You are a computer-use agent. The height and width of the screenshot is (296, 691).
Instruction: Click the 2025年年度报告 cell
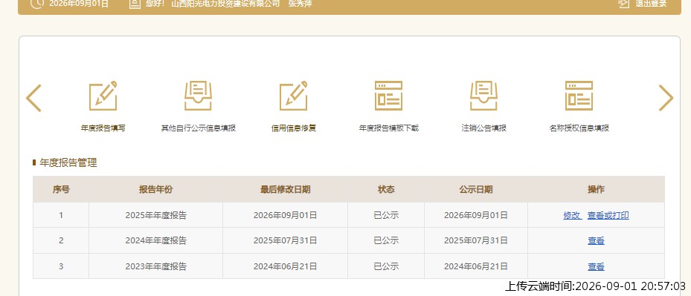pos(156,216)
